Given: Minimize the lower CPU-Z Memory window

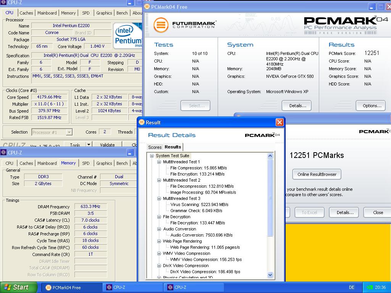Looking at the screenshot, I should point(130,153).
